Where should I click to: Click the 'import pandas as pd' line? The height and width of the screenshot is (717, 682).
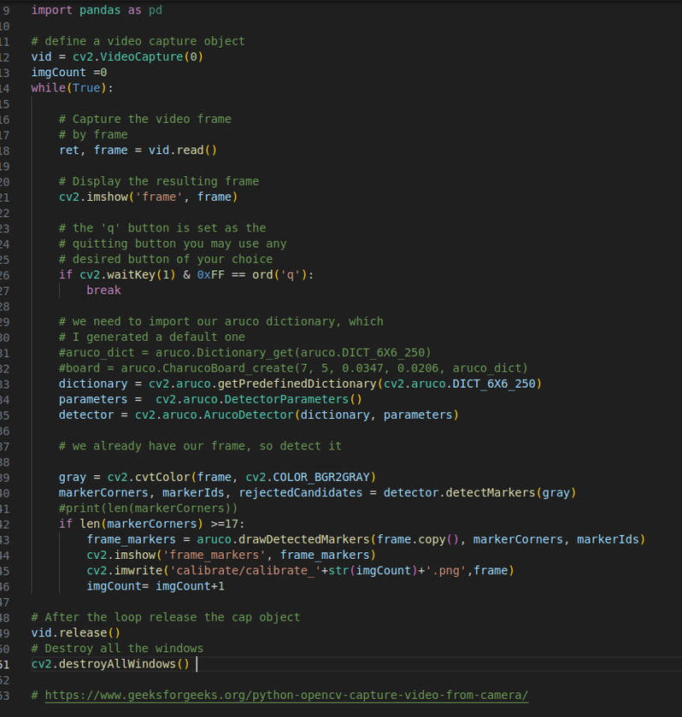point(97,10)
